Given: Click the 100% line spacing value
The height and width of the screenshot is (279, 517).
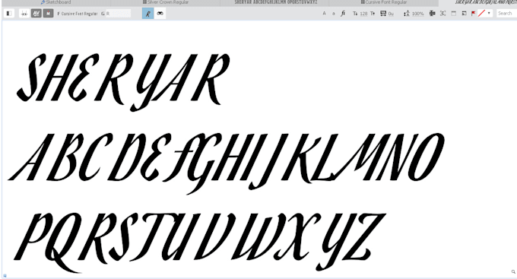Looking at the screenshot, I should pyautogui.click(x=417, y=14).
